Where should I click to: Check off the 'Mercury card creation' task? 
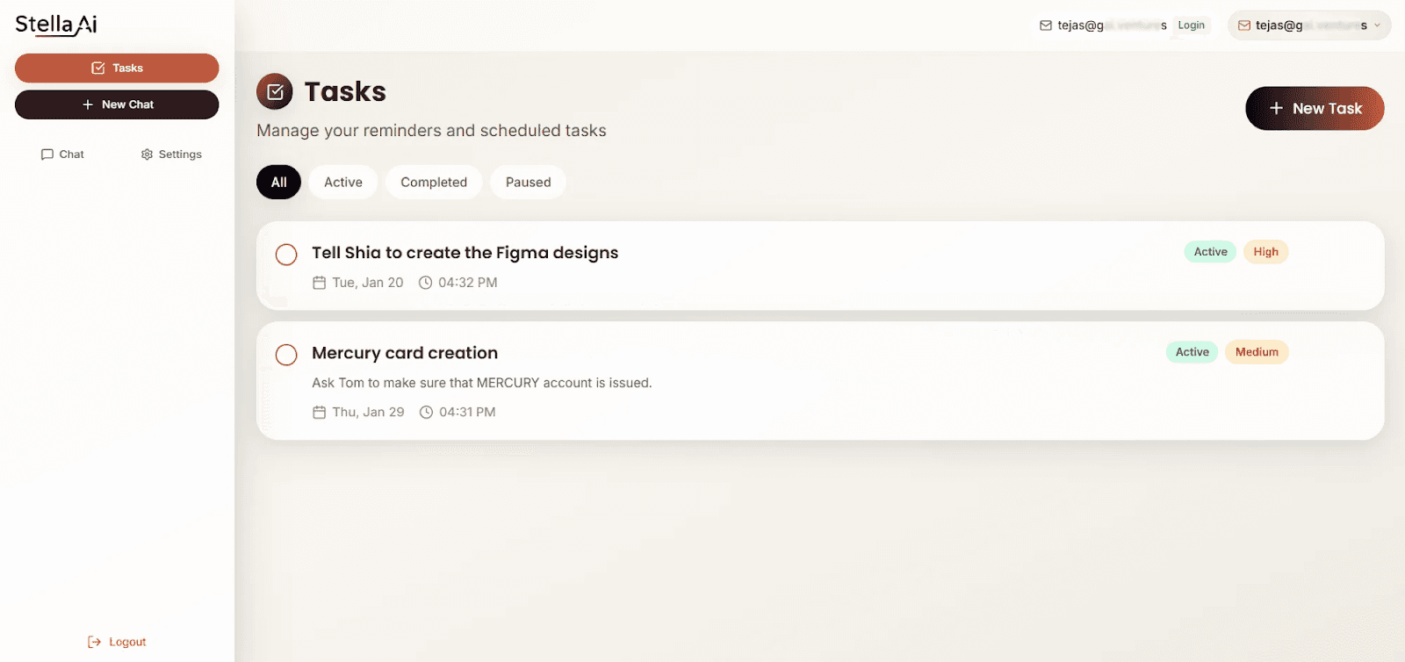[x=285, y=354]
